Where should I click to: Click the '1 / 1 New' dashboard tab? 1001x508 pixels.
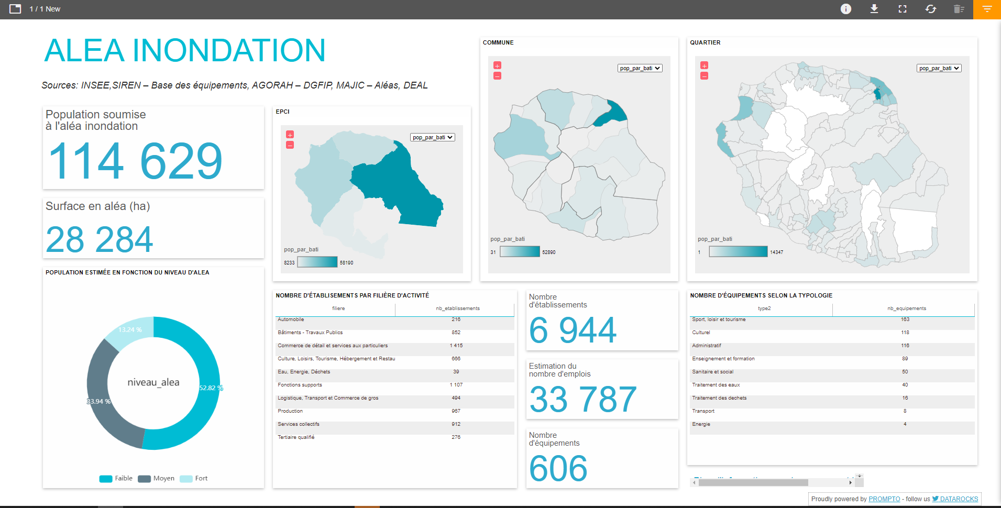click(x=45, y=9)
